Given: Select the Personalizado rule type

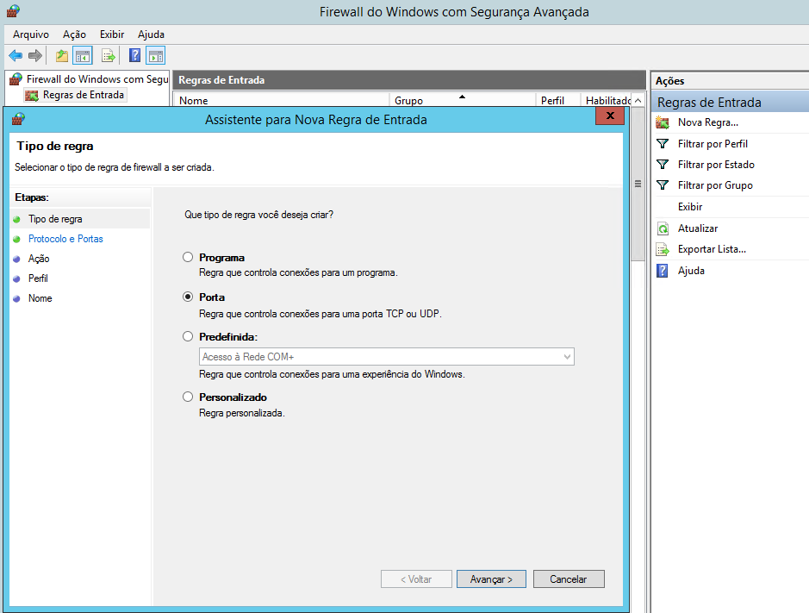Looking at the screenshot, I should pyautogui.click(x=188, y=397).
